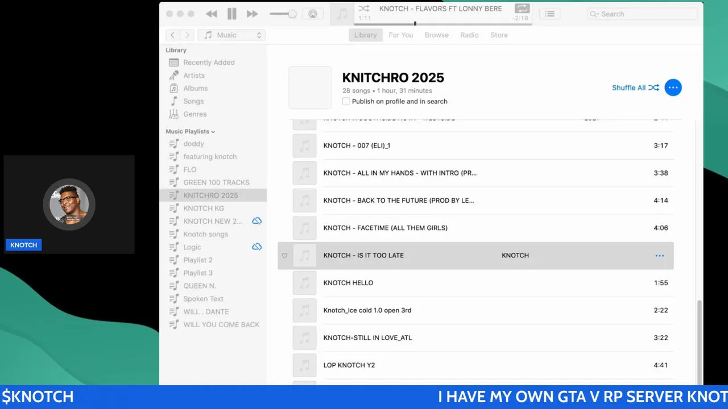The height and width of the screenshot is (409, 728).
Task: Switch to the Browse tab
Action: click(x=437, y=35)
